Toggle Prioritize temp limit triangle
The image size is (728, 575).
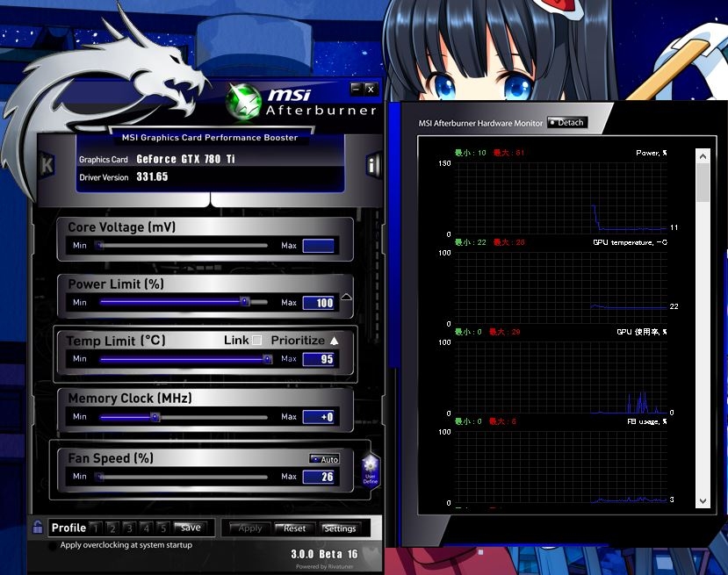[335, 341]
